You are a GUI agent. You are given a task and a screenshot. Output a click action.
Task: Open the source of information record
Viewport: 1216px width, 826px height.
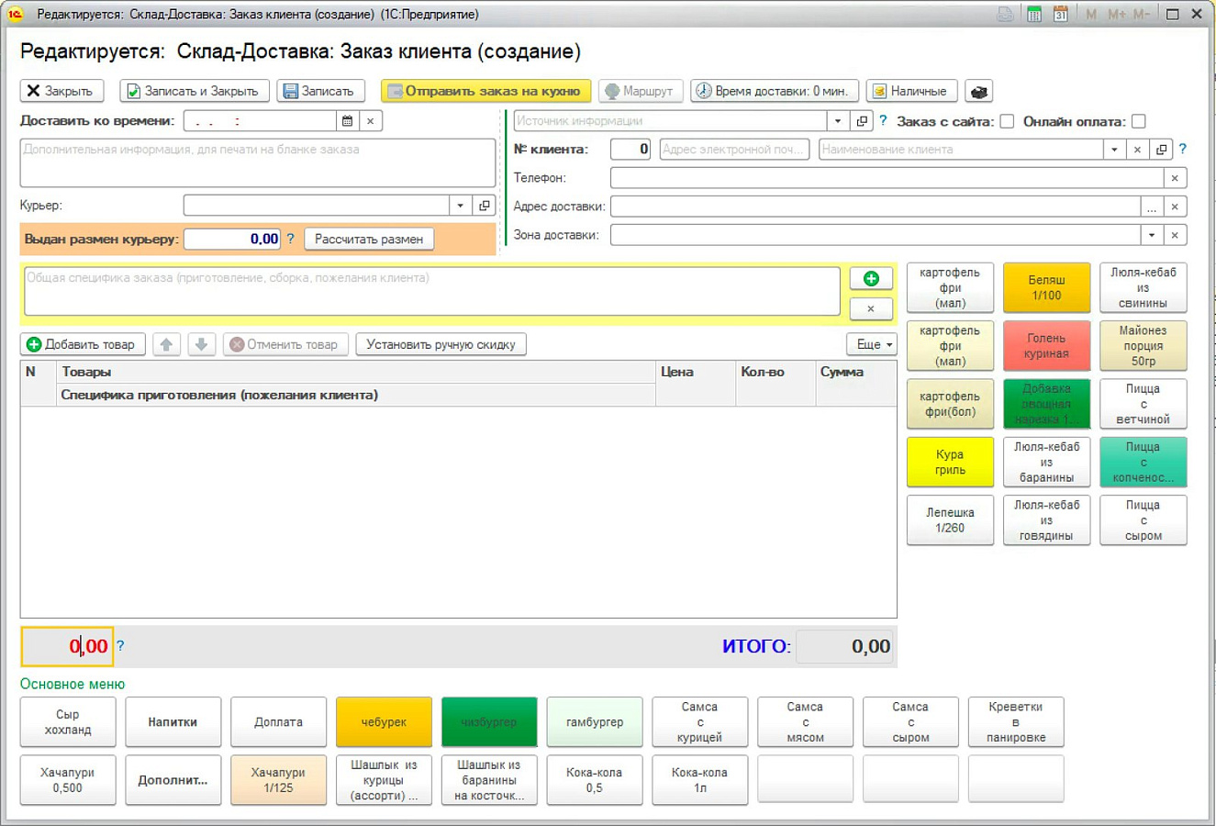click(x=862, y=121)
